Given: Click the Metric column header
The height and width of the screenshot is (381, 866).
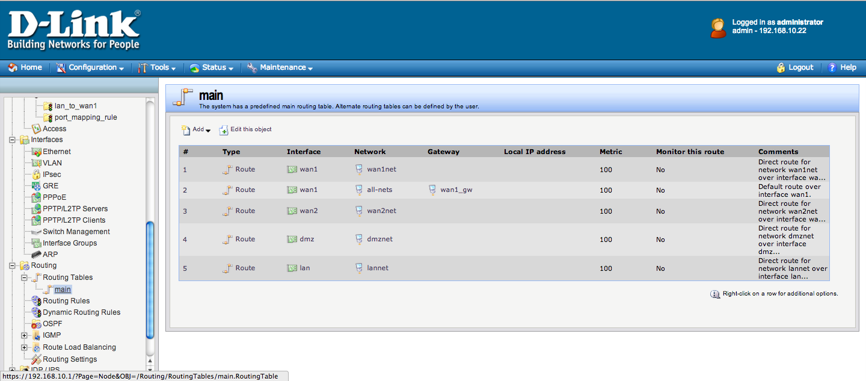Looking at the screenshot, I should [x=611, y=152].
